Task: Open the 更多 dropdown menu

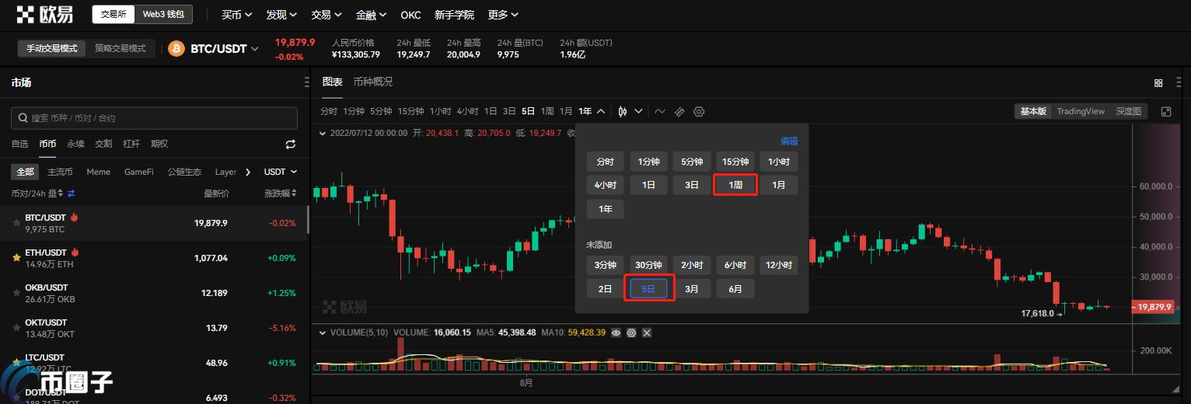Action: point(503,15)
